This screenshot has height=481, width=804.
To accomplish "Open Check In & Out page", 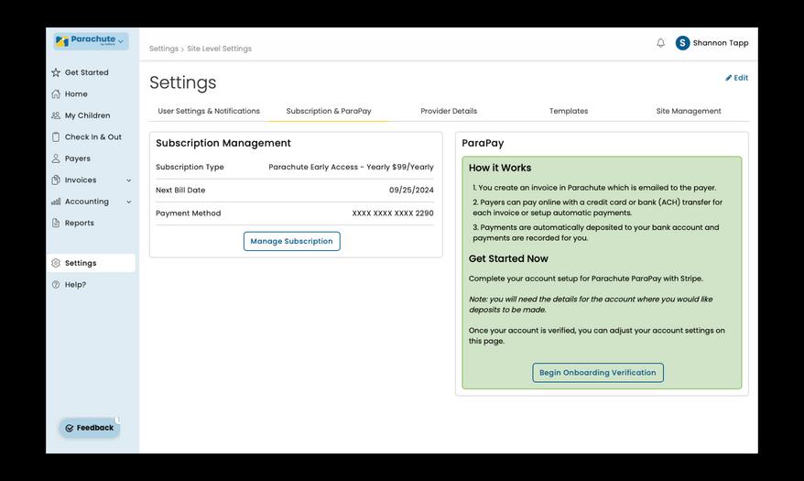I will click(x=92, y=137).
